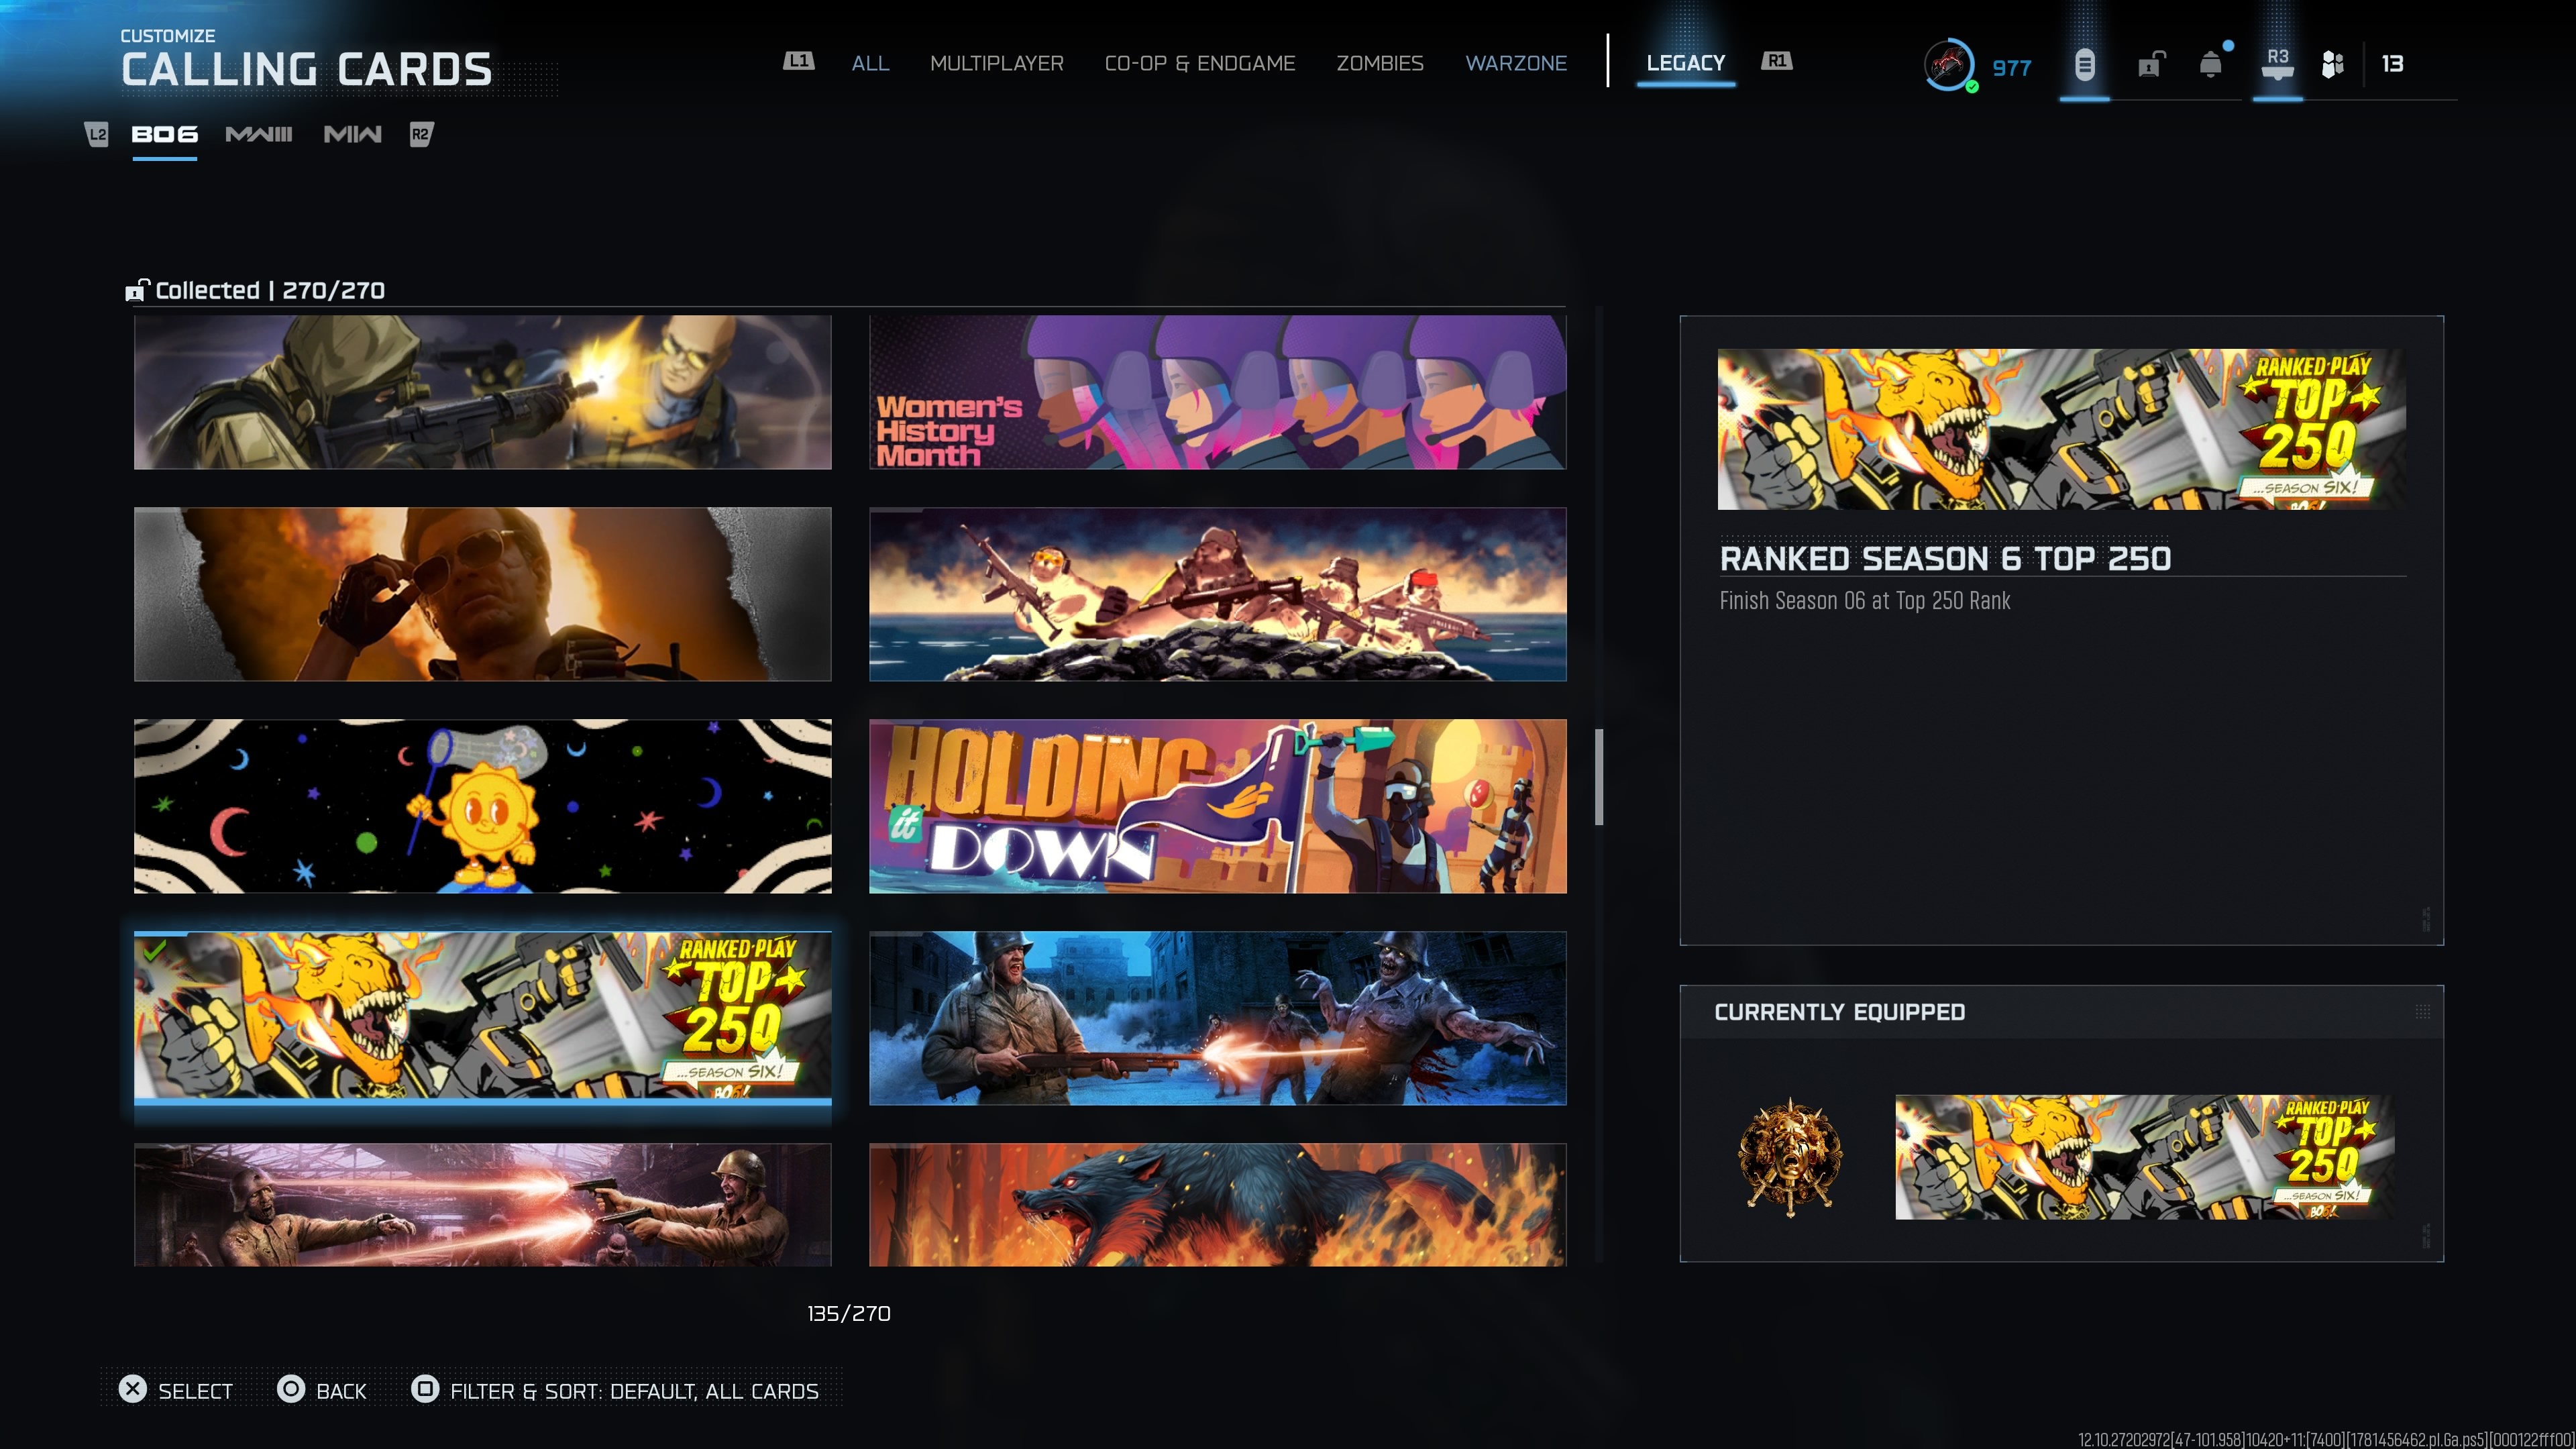This screenshot has height=1449, width=2576.
Task: Click the party count number 13
Action: pyautogui.click(x=2393, y=64)
